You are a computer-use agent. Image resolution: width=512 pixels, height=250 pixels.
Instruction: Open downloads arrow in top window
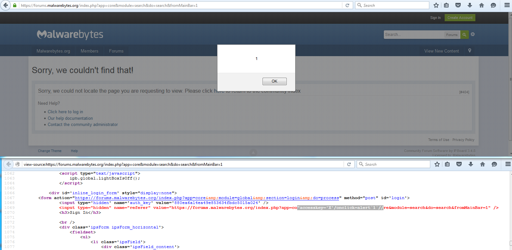(x=470, y=5)
